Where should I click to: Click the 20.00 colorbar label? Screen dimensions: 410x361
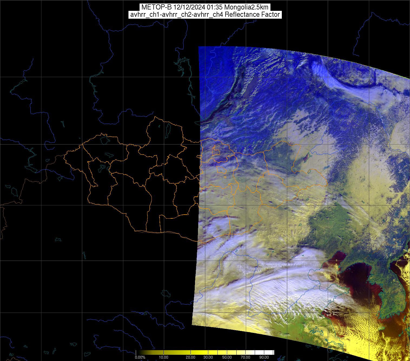pyautogui.click(x=190, y=357)
